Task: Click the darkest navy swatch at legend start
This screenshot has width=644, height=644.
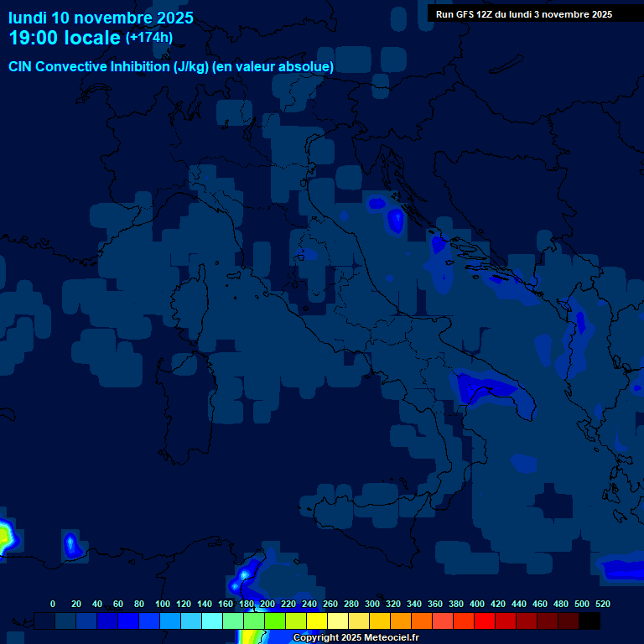Action: pyautogui.click(x=45, y=621)
